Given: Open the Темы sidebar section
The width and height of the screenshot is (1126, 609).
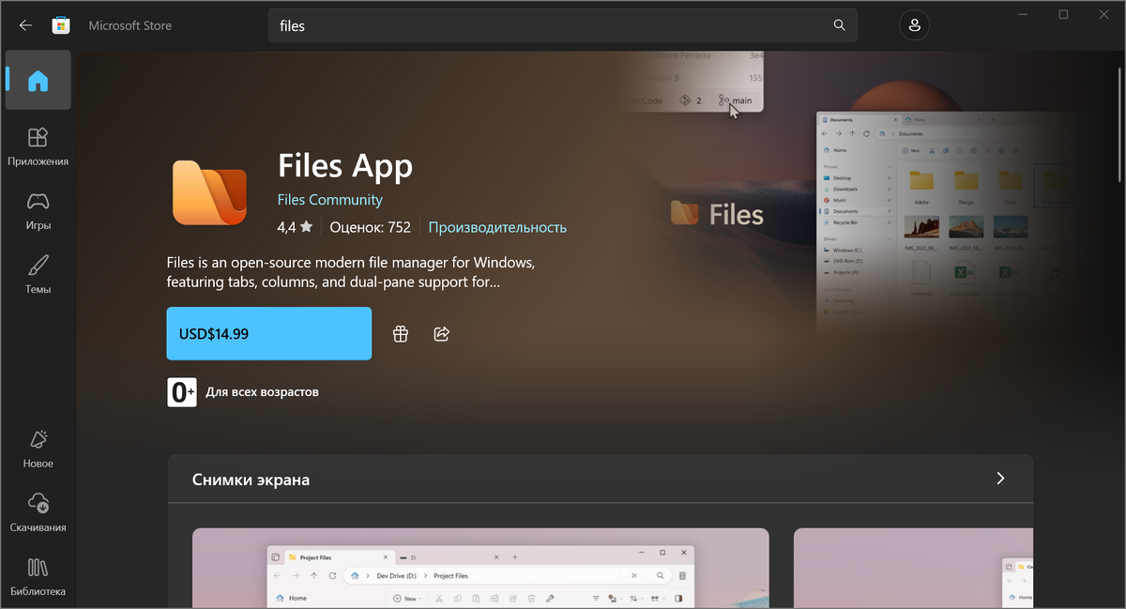Looking at the screenshot, I should click(38, 274).
